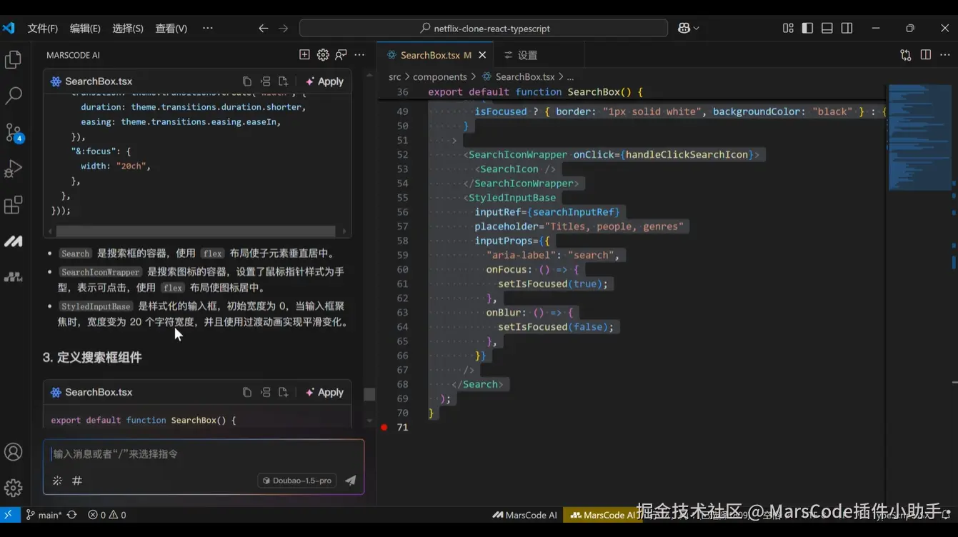Open the Manage gear in activity bar
The height and width of the screenshot is (537, 958).
tap(14, 488)
